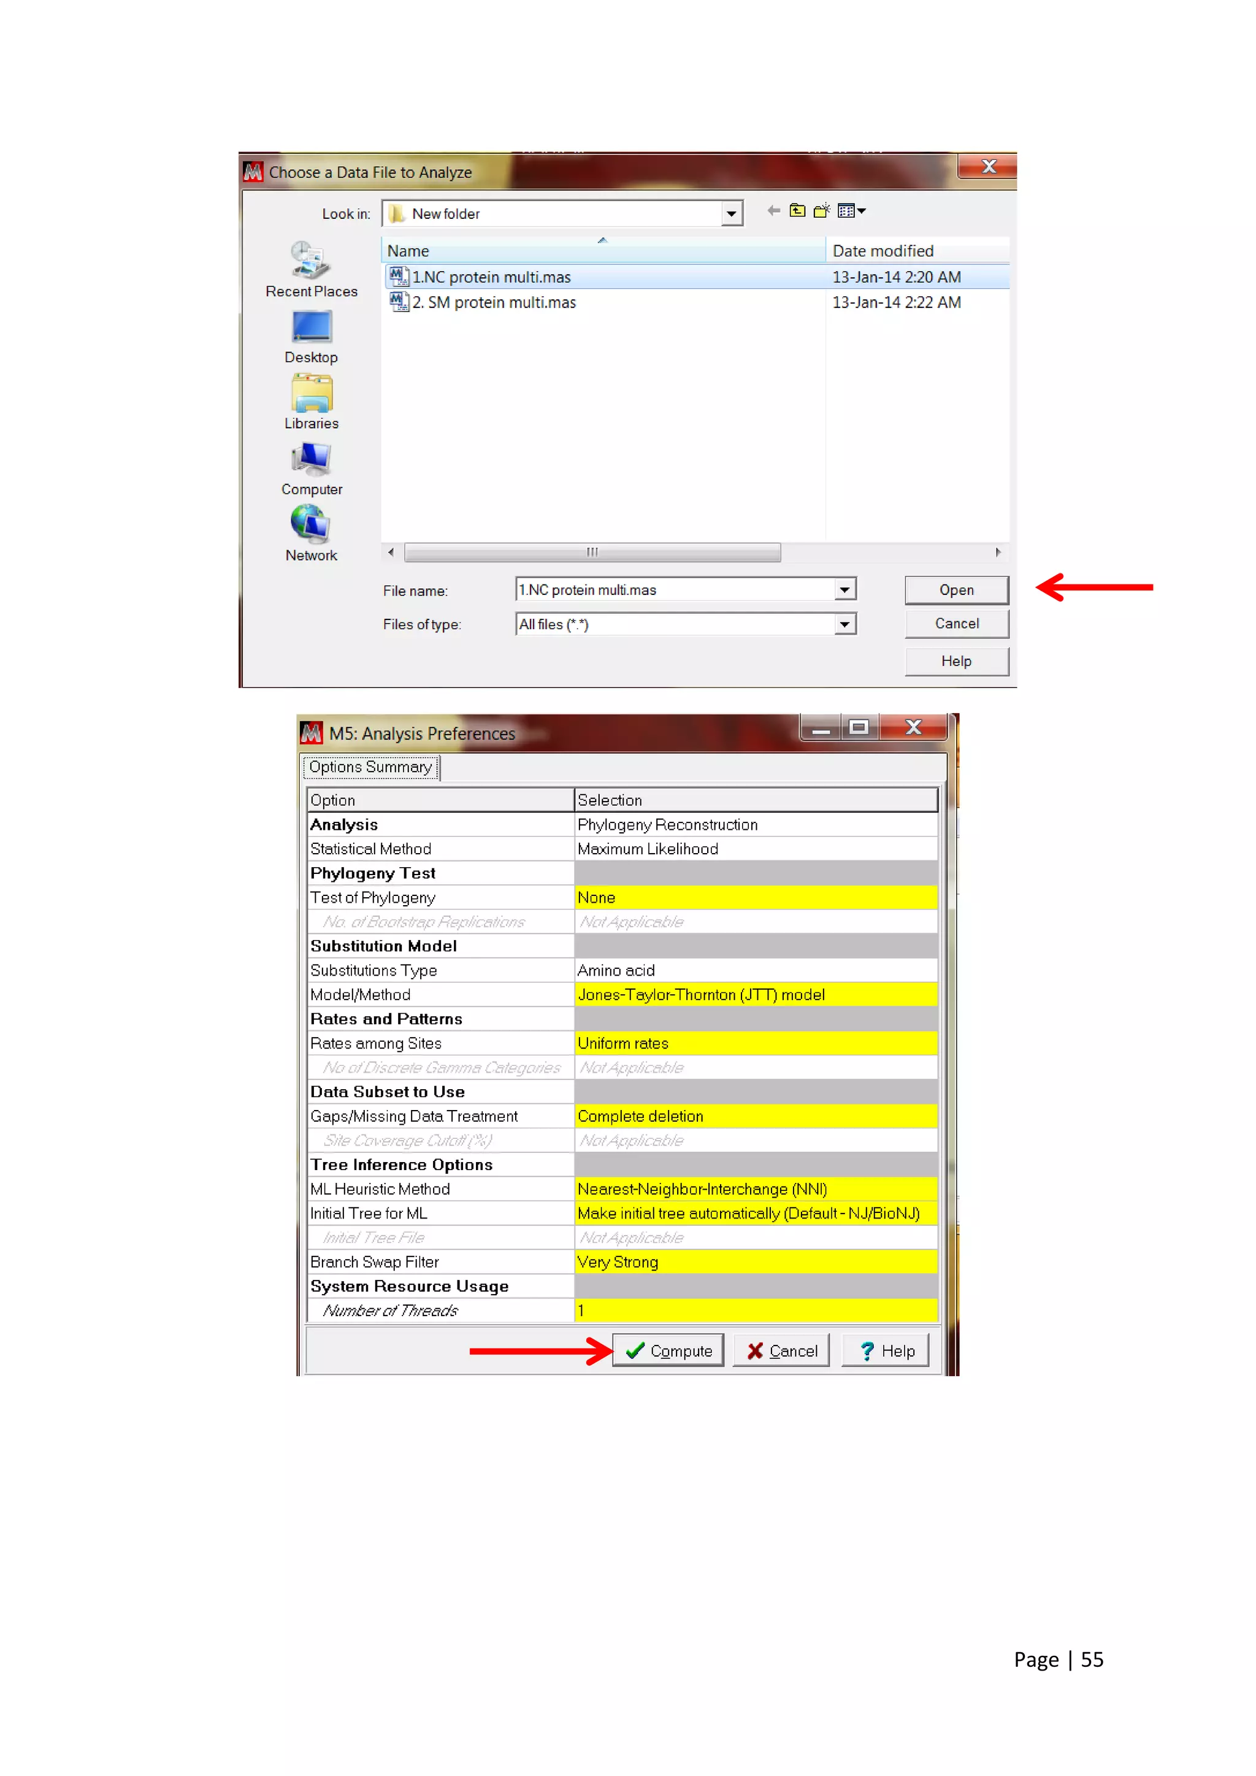This screenshot has width=1256, height=1776.
Task: Click the Test of Phylogeny None cell
Action: (x=755, y=897)
